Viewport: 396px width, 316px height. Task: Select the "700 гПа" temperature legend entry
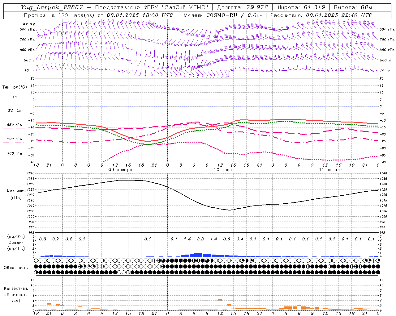coord(14,139)
